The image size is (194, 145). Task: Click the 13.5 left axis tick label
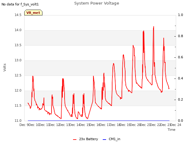click(x=18, y=45)
